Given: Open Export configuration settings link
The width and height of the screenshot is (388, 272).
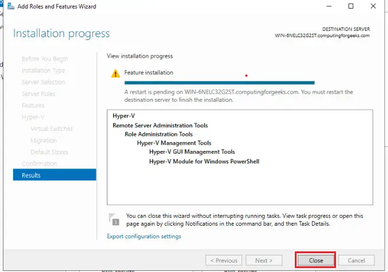Looking at the screenshot, I should pyautogui.click(x=144, y=237).
